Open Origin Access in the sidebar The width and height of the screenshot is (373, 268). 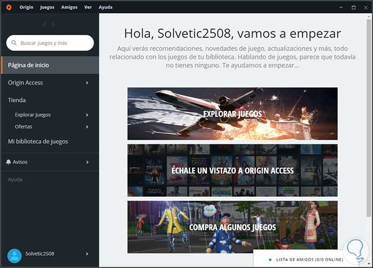26,83
